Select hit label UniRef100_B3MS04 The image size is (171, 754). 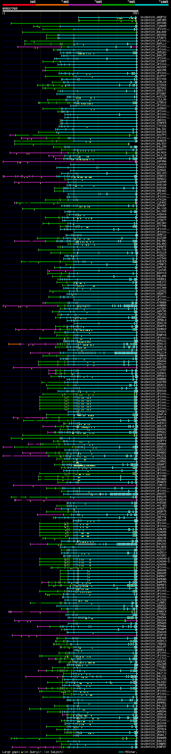(153, 500)
